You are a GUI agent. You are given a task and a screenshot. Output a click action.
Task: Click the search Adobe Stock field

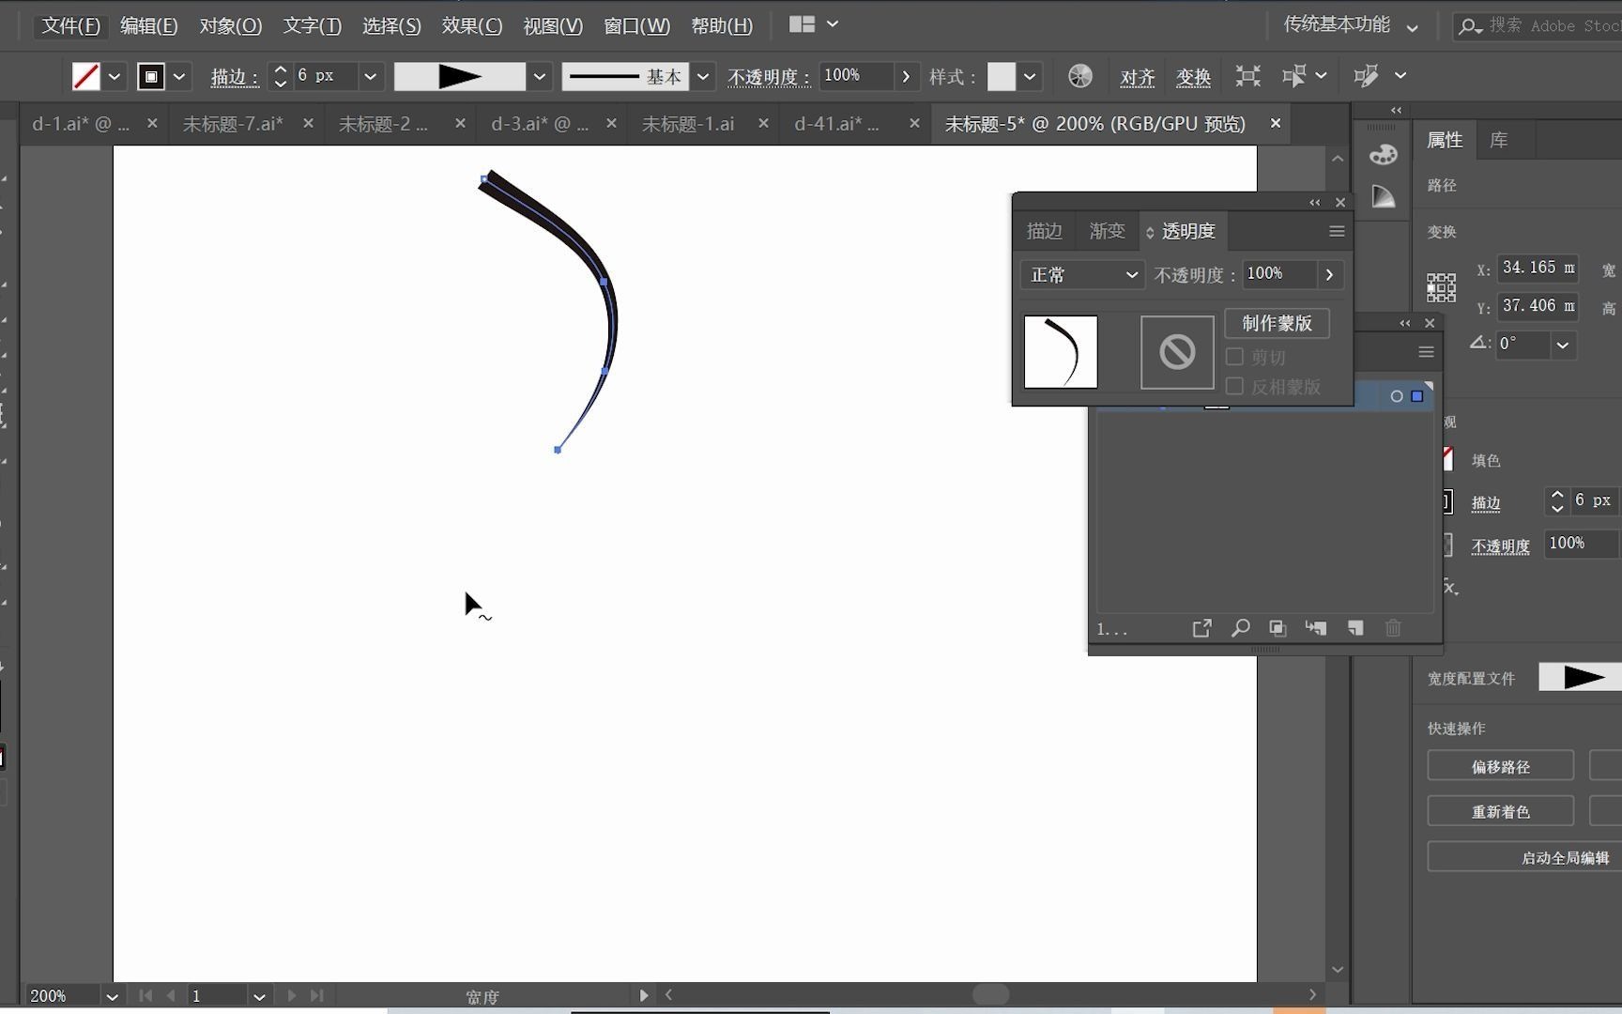pyautogui.click(x=1538, y=26)
